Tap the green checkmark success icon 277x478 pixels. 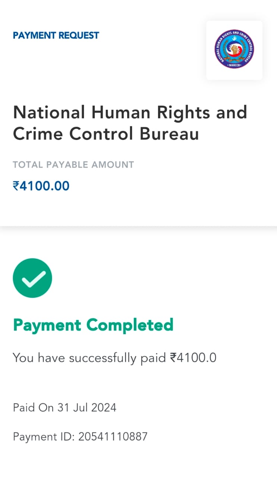click(x=32, y=278)
